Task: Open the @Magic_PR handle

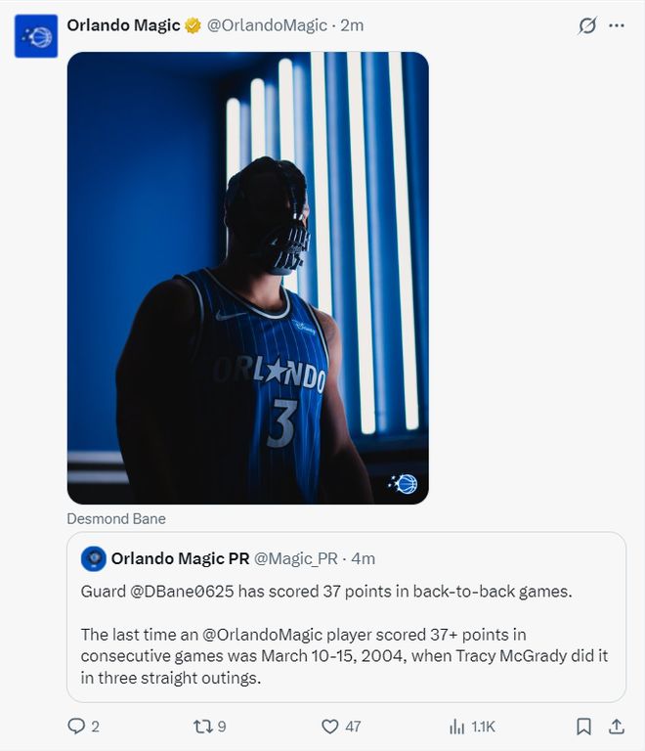Action: [296, 558]
